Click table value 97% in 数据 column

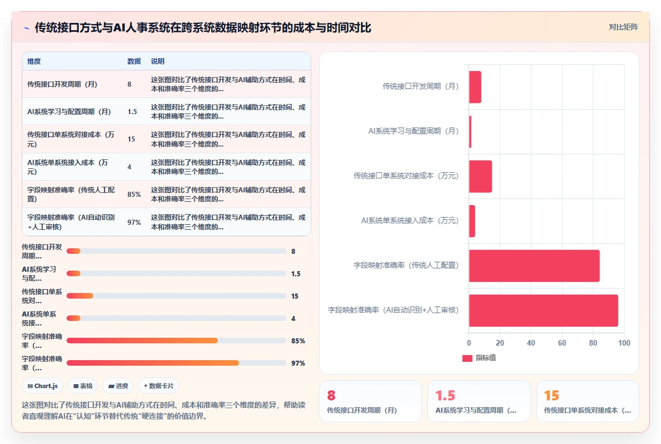click(134, 222)
